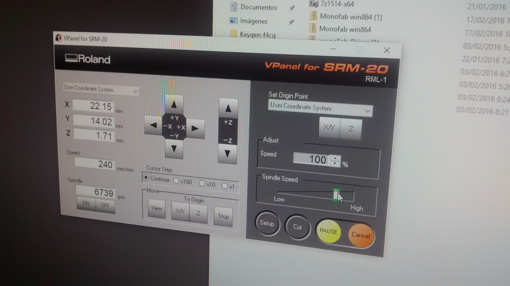The width and height of the screenshot is (510, 286).
Task: Click the Stop button
Action: 223,216
